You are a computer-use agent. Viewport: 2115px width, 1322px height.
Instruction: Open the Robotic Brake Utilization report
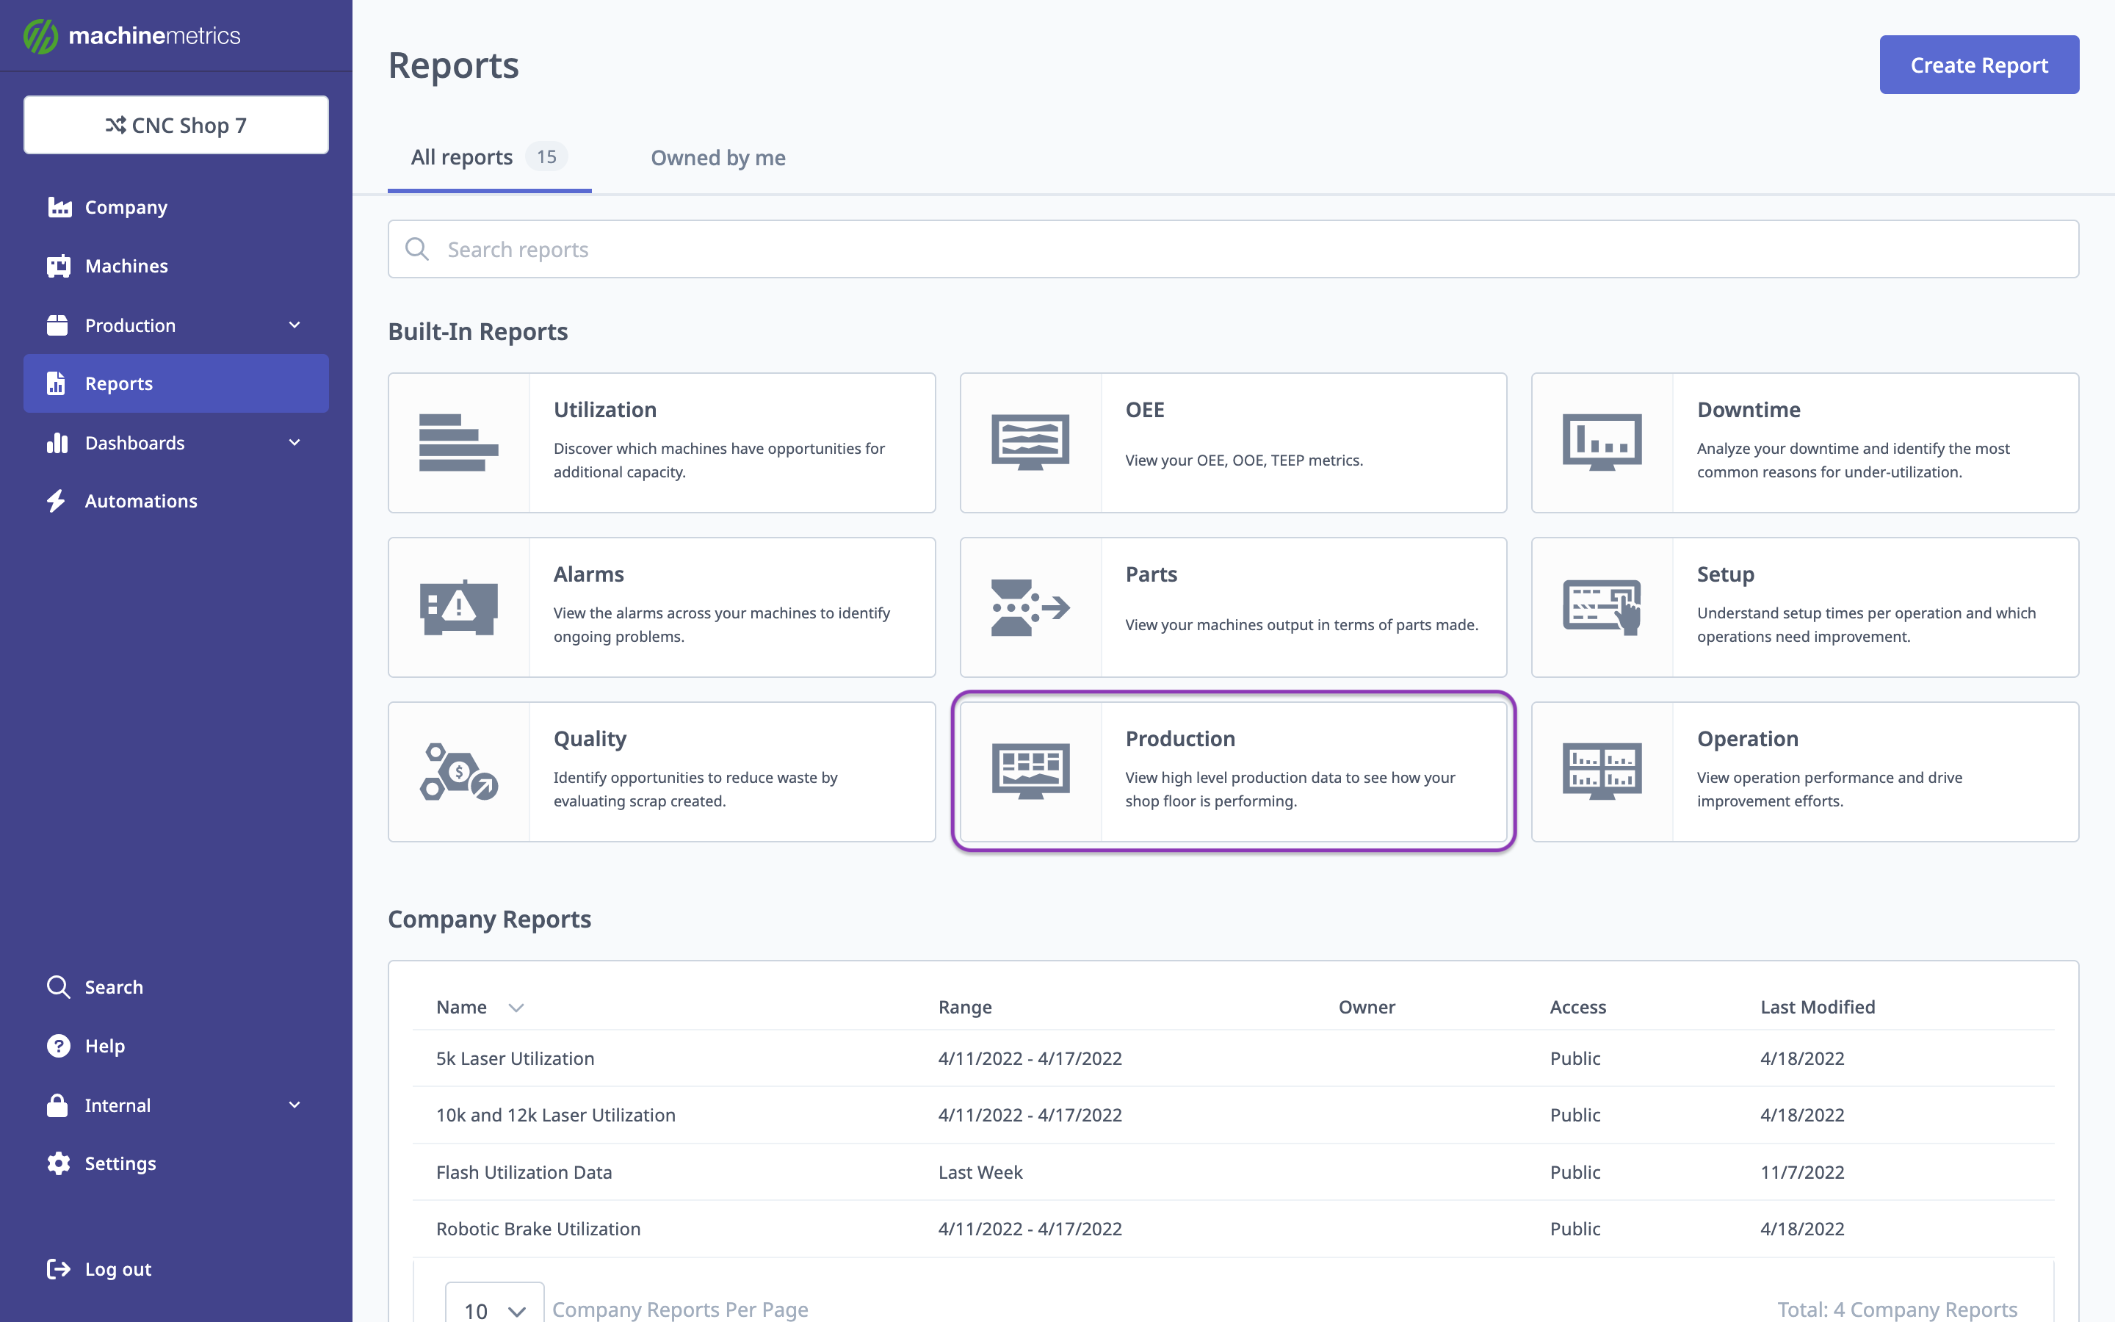[x=538, y=1229]
